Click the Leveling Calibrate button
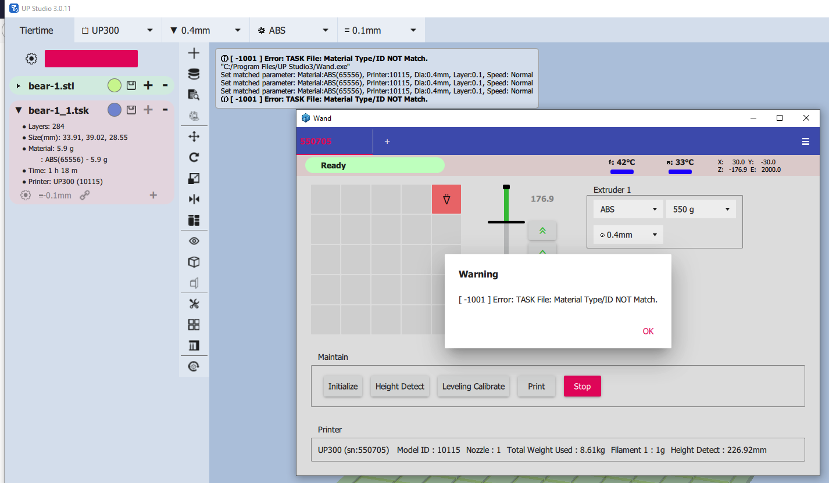The height and width of the screenshot is (483, 829). [474, 386]
